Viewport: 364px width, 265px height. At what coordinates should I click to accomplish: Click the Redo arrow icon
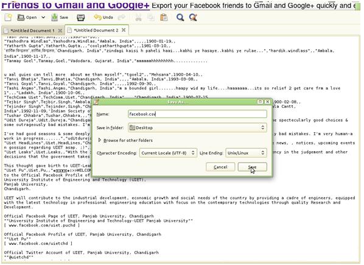[x=121, y=18]
